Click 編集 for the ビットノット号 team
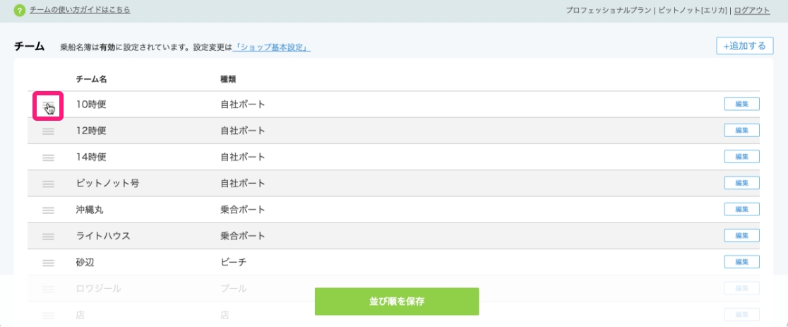The height and width of the screenshot is (327, 788). (x=741, y=183)
